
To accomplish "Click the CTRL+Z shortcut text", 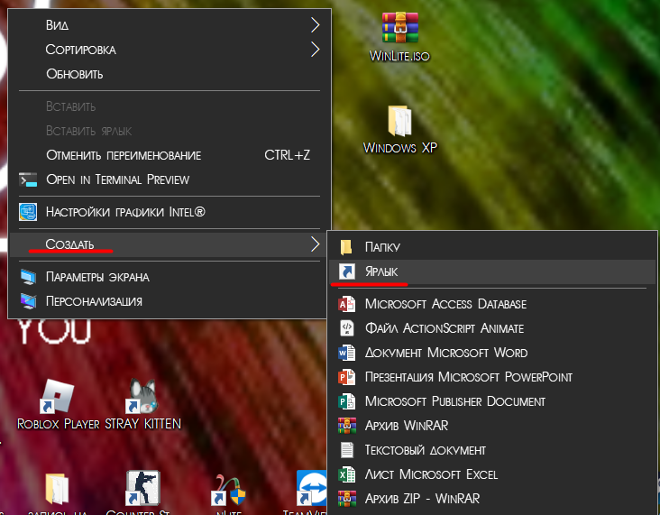I will point(287,155).
